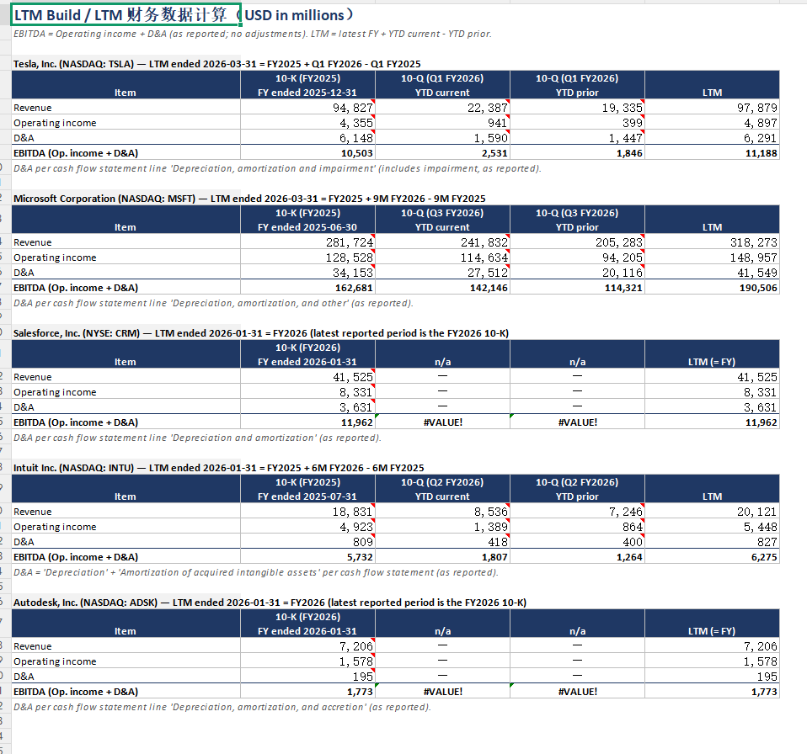This screenshot has width=807, height=754.
Task: Select Autodesk section heading row
Action: tap(270, 603)
